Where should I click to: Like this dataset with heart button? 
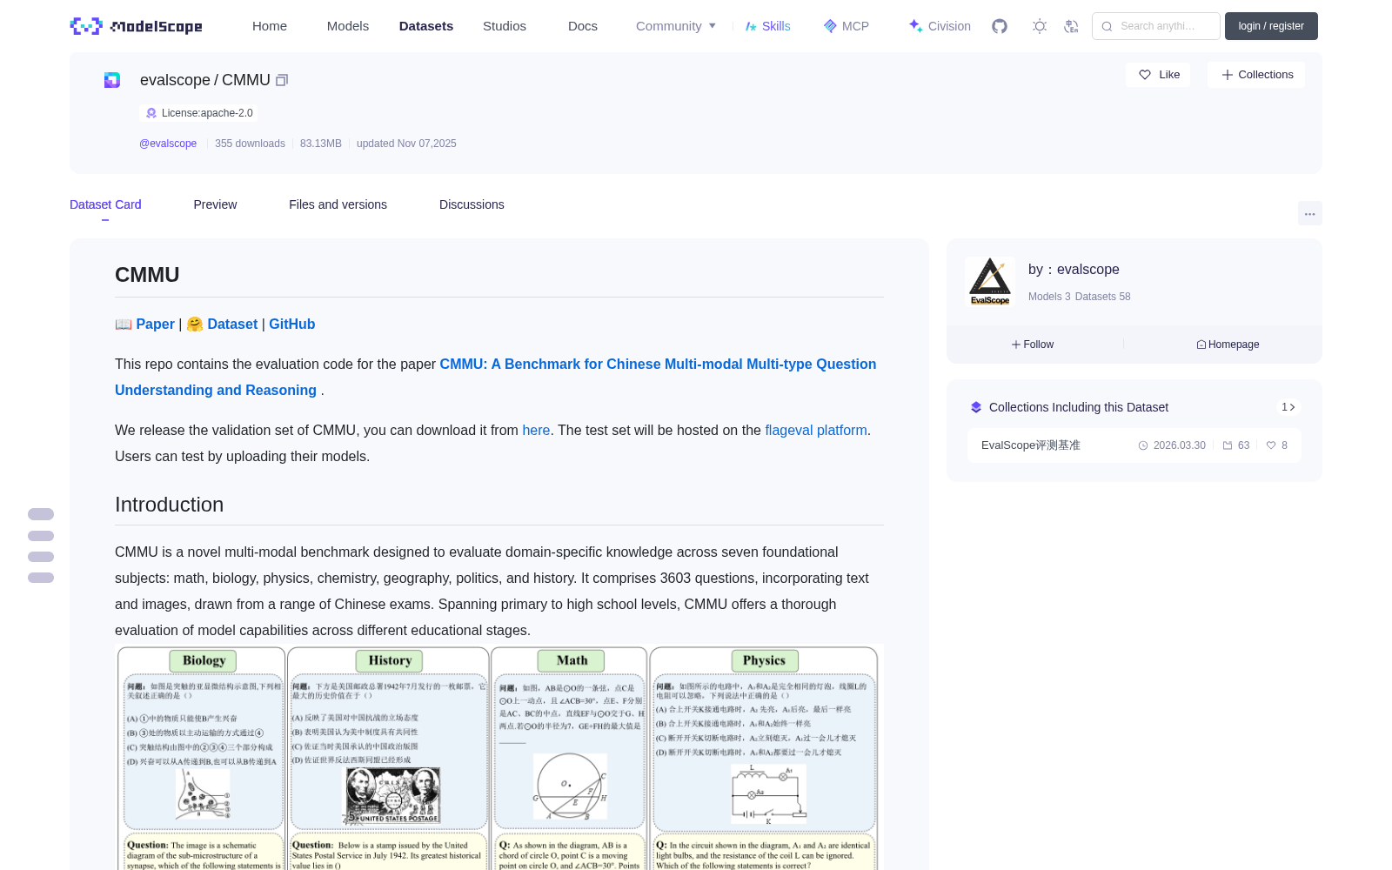tap(1159, 75)
